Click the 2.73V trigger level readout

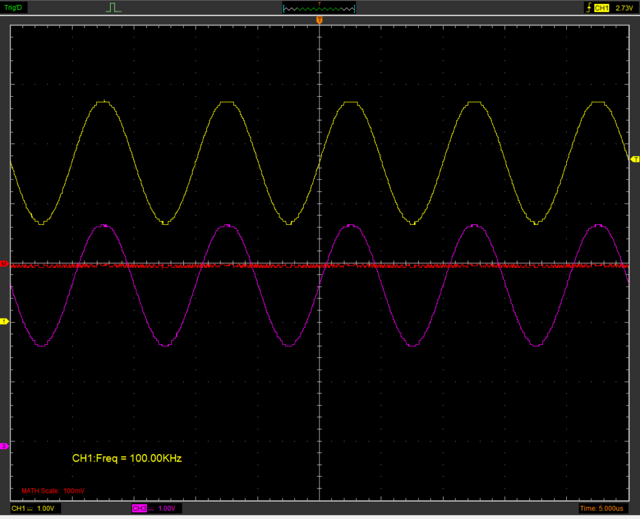pos(624,8)
